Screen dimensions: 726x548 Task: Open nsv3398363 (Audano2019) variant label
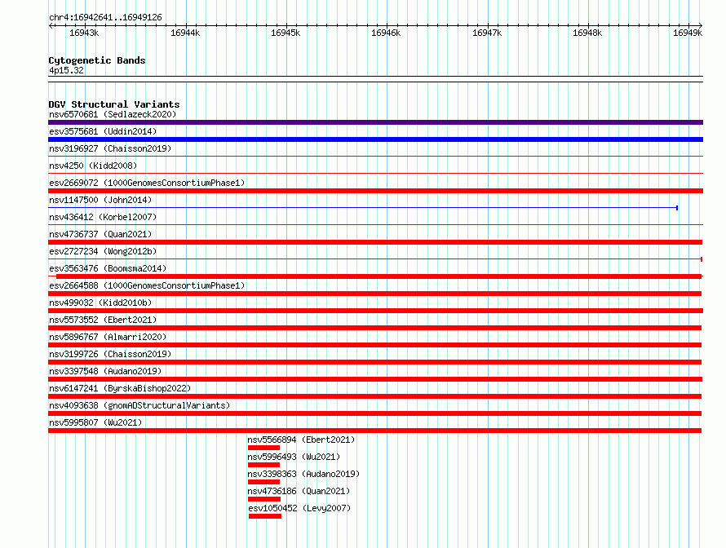tap(303, 474)
